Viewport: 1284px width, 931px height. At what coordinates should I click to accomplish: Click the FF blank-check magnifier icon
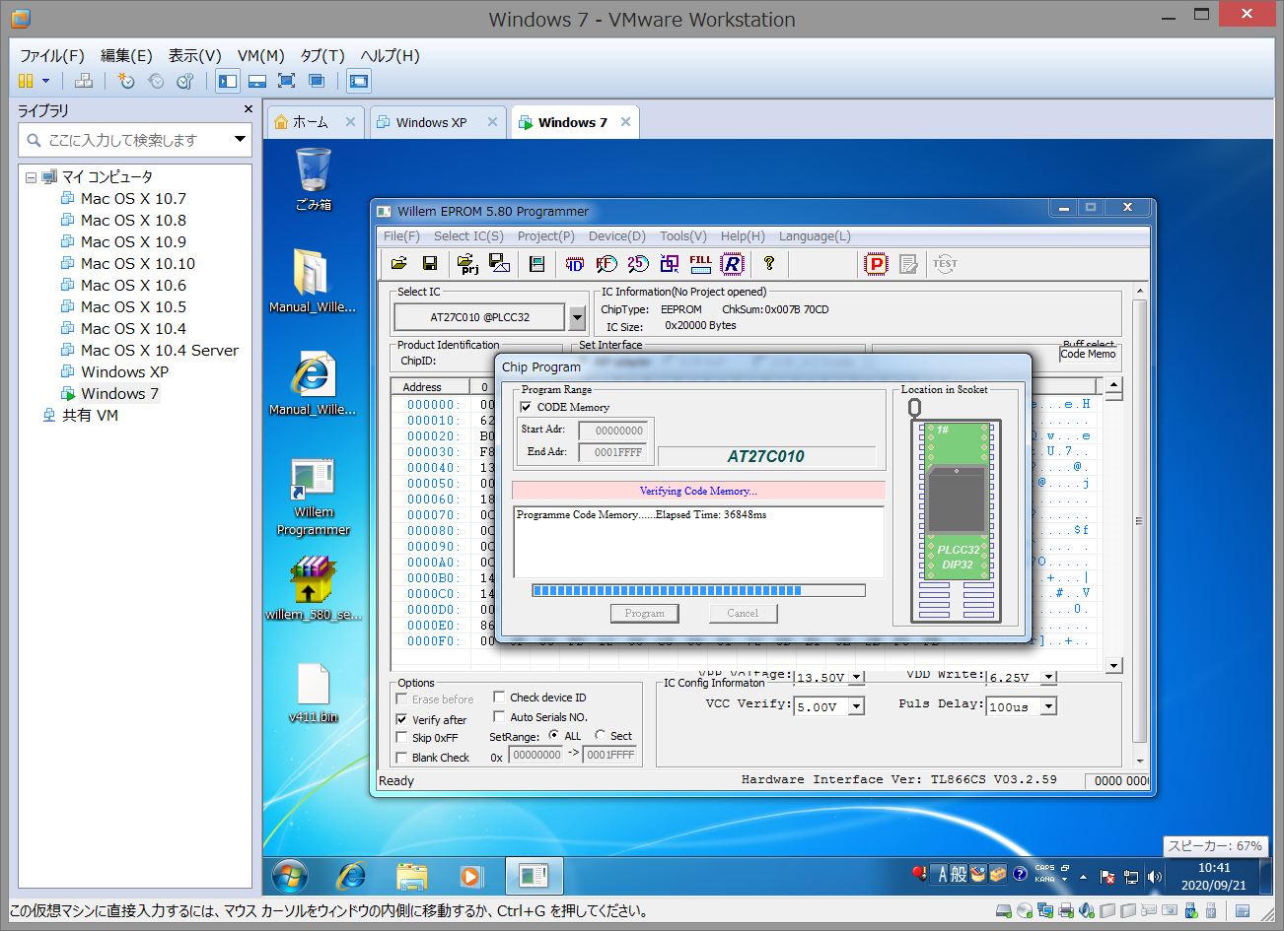pyautogui.click(x=606, y=263)
